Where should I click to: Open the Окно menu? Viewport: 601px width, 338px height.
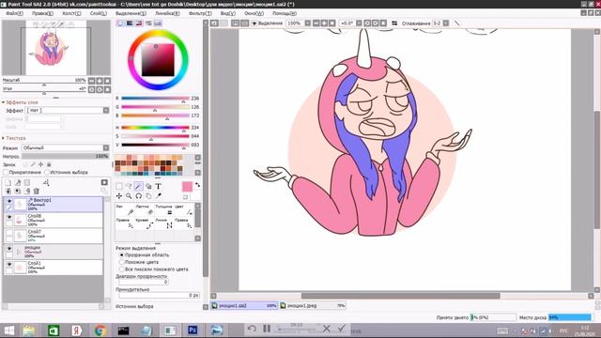click(254, 13)
